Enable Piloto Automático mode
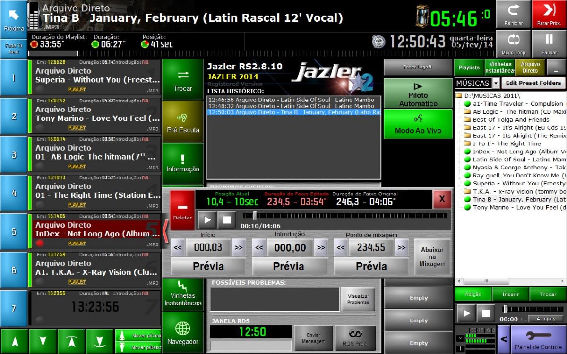567x354 pixels. [x=418, y=93]
